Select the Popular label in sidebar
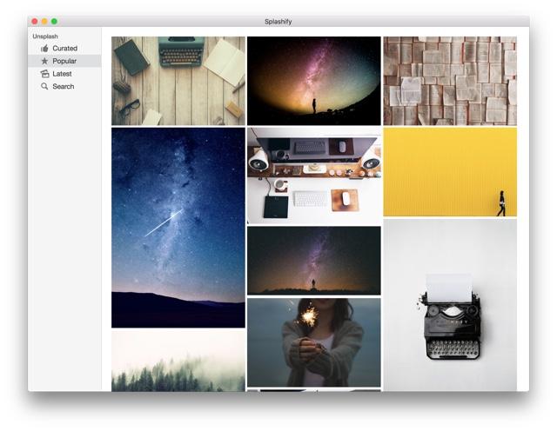The image size is (557, 431). pos(64,62)
